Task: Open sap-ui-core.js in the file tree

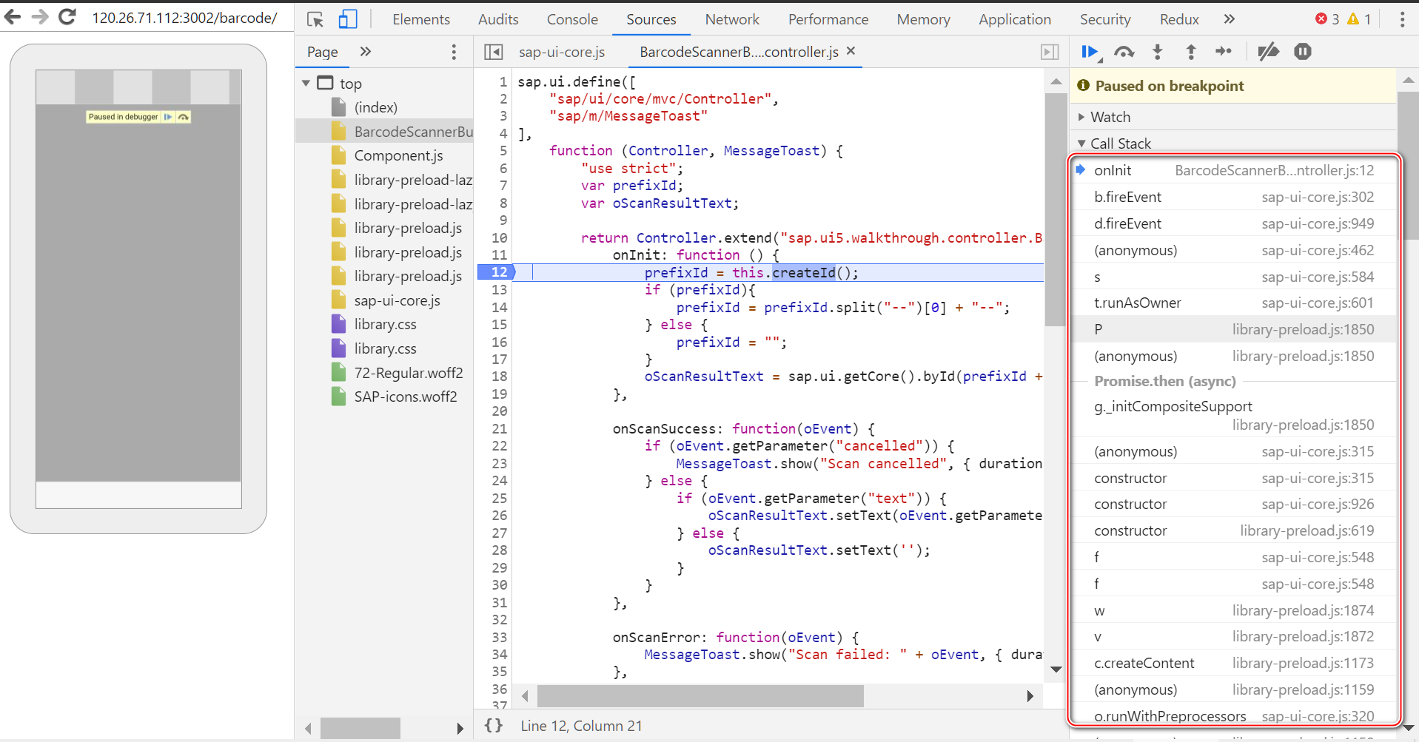Action: [397, 301]
